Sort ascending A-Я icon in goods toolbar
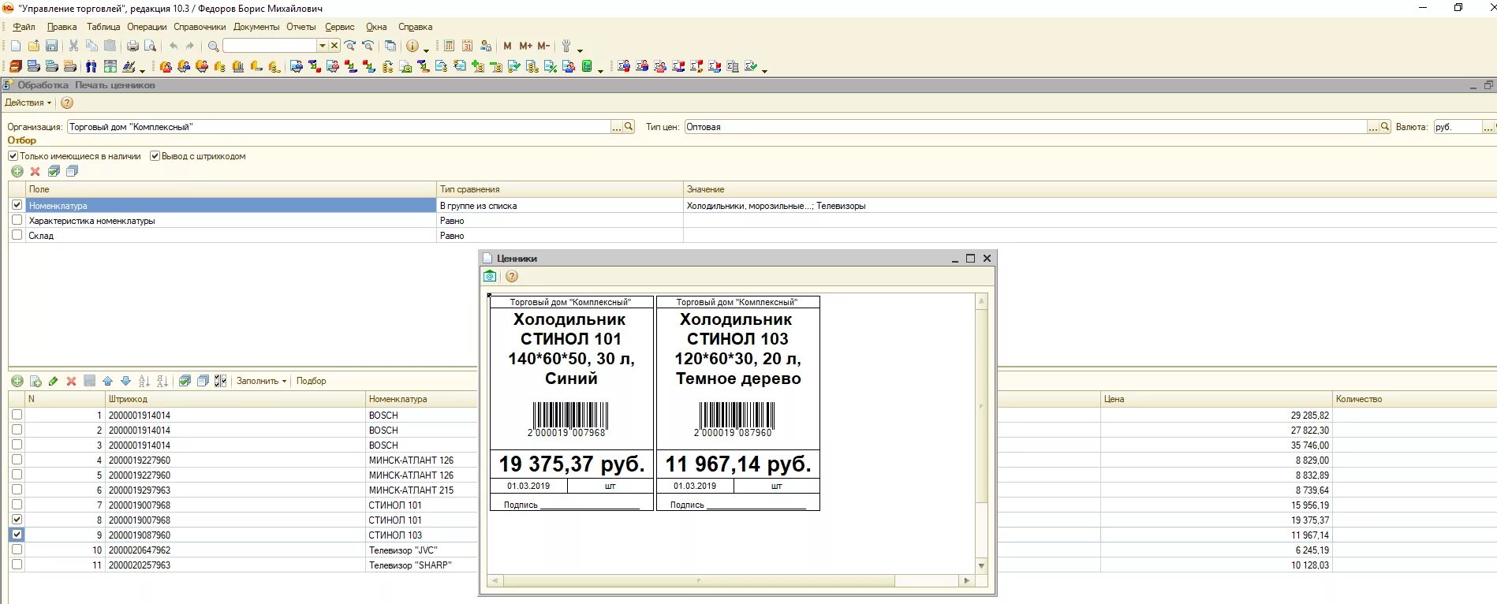The height and width of the screenshot is (604, 1497). pyautogui.click(x=144, y=381)
